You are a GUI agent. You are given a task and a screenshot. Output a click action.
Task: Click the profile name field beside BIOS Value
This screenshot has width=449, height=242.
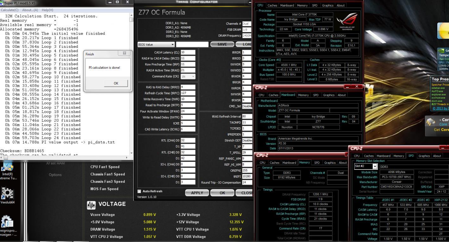(192, 44)
